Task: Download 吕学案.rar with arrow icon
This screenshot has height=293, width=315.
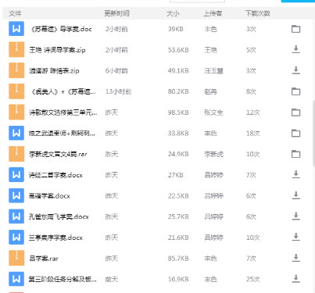Action: [x=295, y=258]
